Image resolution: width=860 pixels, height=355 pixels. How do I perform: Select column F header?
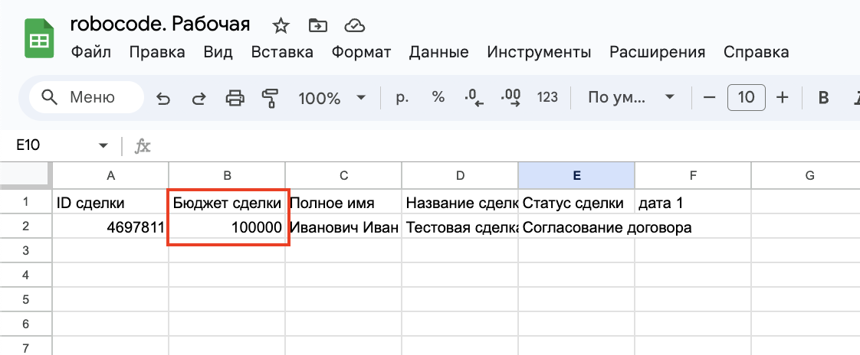click(693, 175)
